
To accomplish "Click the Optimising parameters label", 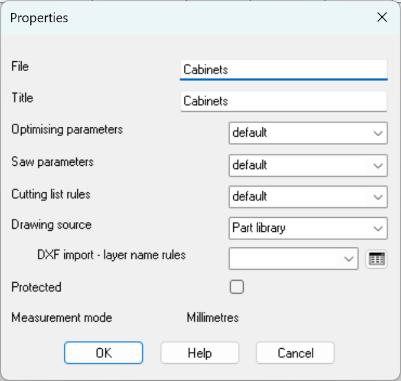I will pos(67,129).
